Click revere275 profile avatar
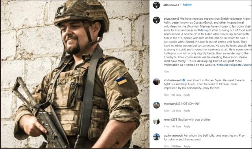The width and height of the screenshot is (252, 149). (156, 121)
